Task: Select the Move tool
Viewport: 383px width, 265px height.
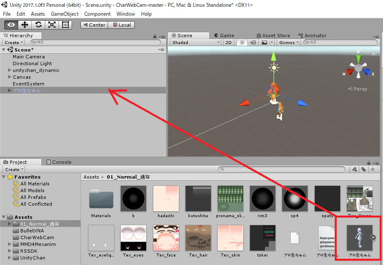Action: pos(25,25)
